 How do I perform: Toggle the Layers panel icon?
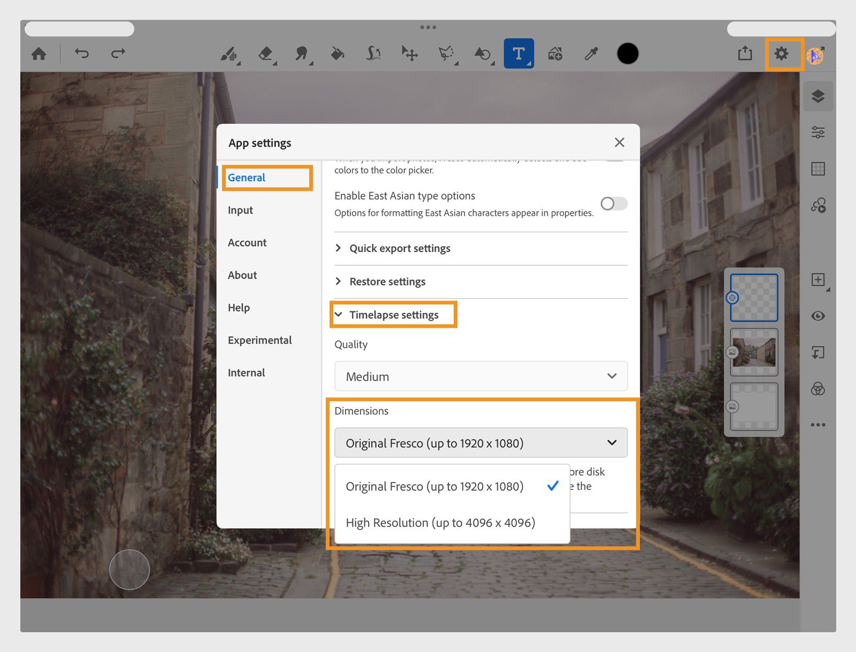point(818,96)
